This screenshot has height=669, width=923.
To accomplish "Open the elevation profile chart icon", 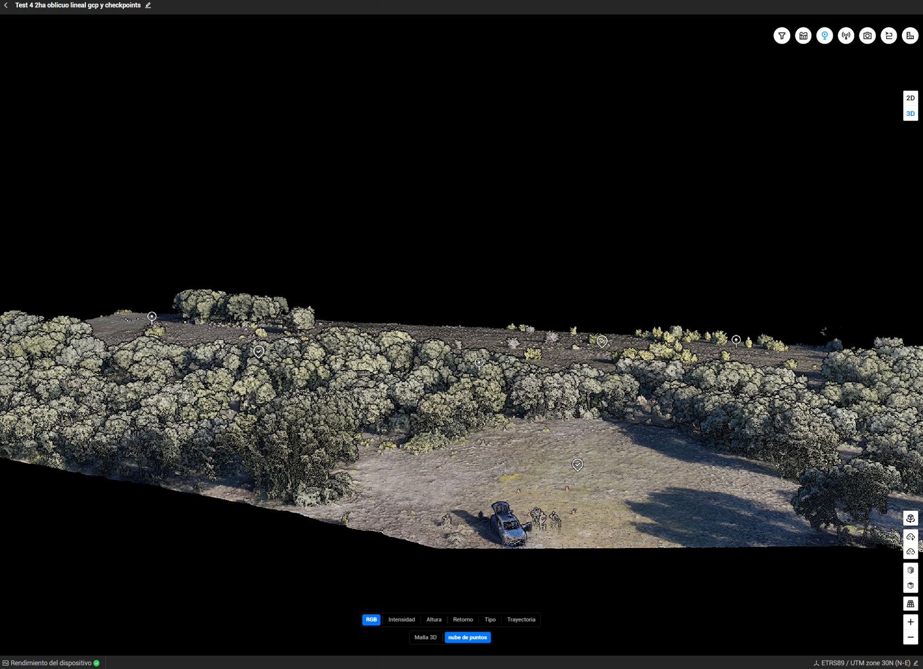I will (x=803, y=36).
